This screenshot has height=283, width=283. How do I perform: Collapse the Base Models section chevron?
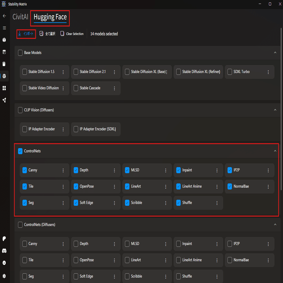(x=275, y=52)
